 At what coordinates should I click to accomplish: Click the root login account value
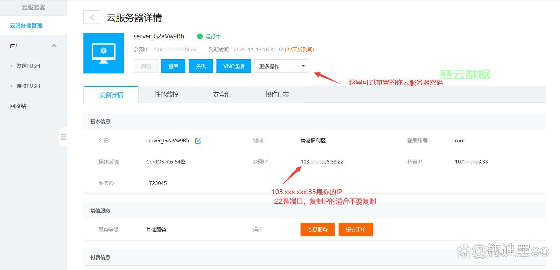pyautogui.click(x=460, y=141)
